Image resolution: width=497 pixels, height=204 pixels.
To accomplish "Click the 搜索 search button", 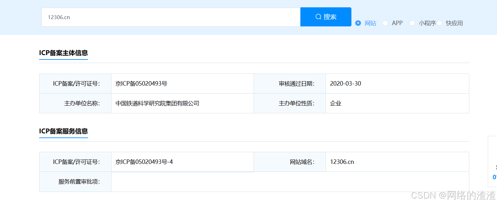I will click(x=326, y=17).
